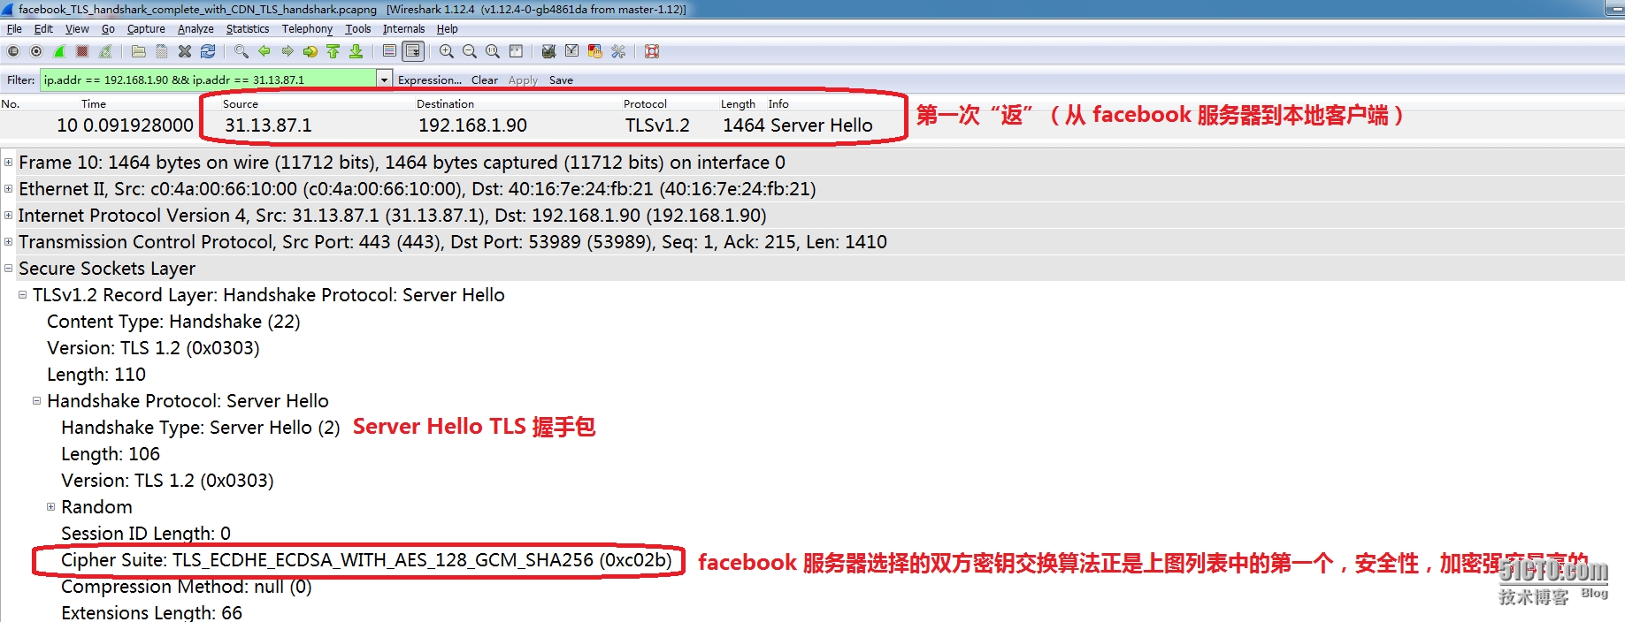Open the Statistics menu
This screenshot has width=1625, height=622.
pos(247,29)
